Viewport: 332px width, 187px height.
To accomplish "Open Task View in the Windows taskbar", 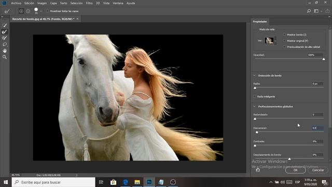I will [x=101, y=182].
